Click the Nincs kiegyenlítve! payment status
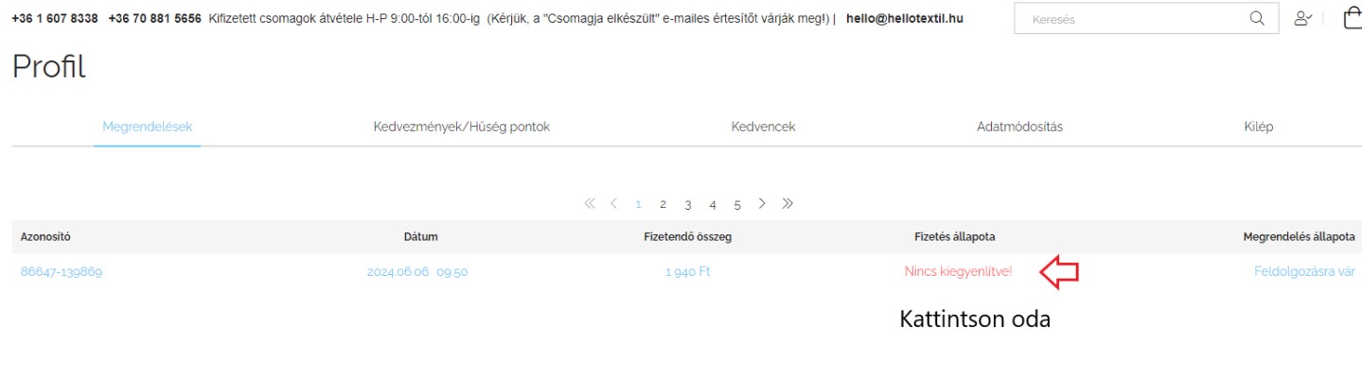1362x376 pixels. [x=958, y=272]
